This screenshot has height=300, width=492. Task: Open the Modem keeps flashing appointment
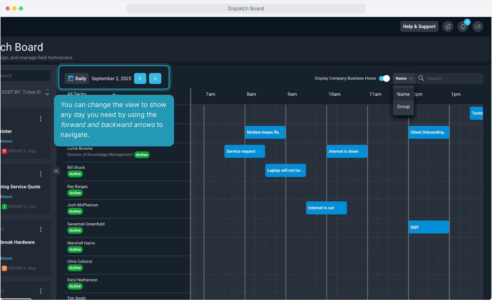click(x=265, y=132)
